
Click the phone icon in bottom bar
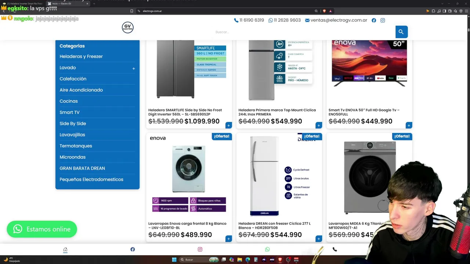[335, 249]
